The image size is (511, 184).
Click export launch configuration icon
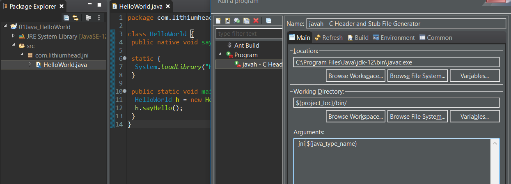(x=237, y=21)
